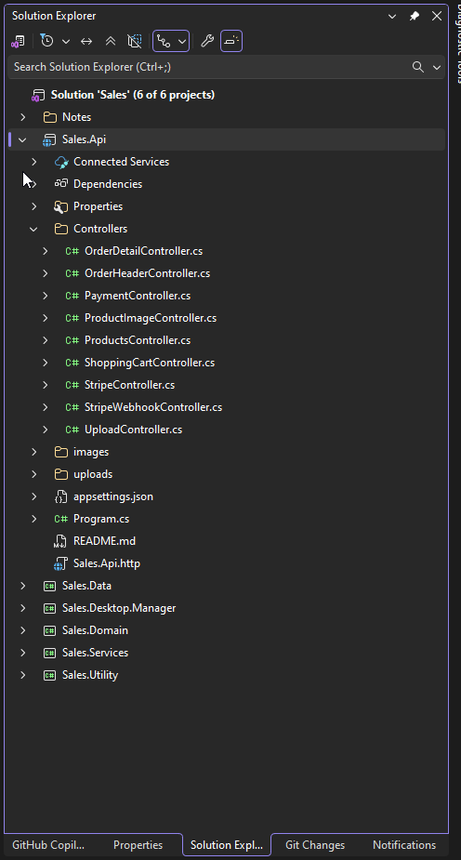
Task: Sync with active document
Action: click(x=86, y=41)
